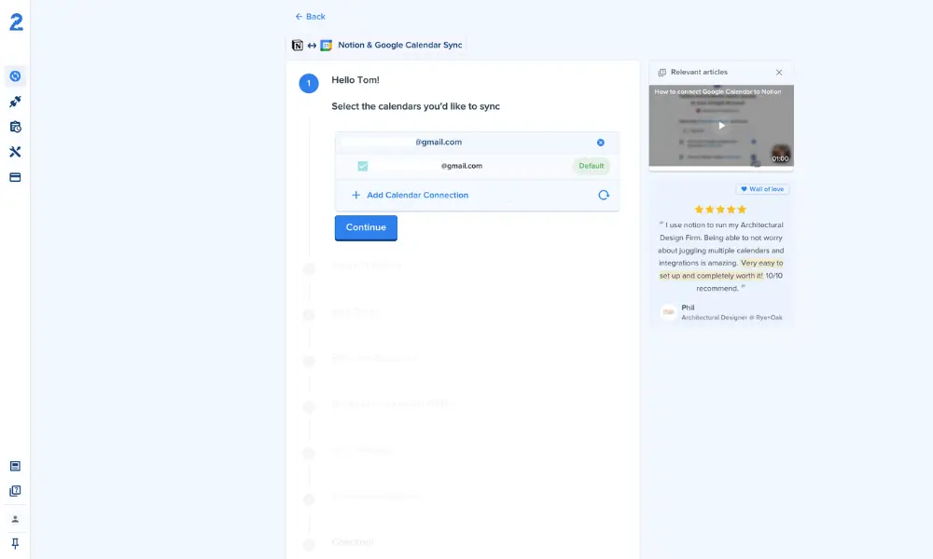The width and height of the screenshot is (933, 559).
Task: Open the calendar-with-clock icon in the sidebar
Action: [15, 127]
